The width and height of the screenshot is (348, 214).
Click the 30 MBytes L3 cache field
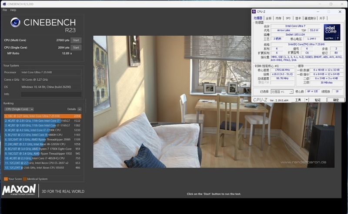(326, 82)
